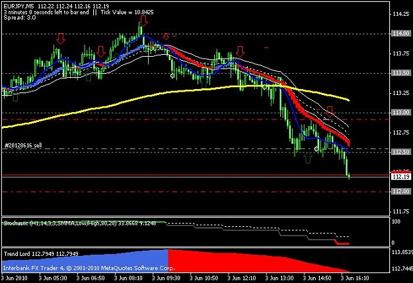Click the red down arrow above the 06:50 candles
Image resolution: width=413 pixels, height=283 pixels.
click(x=100, y=51)
